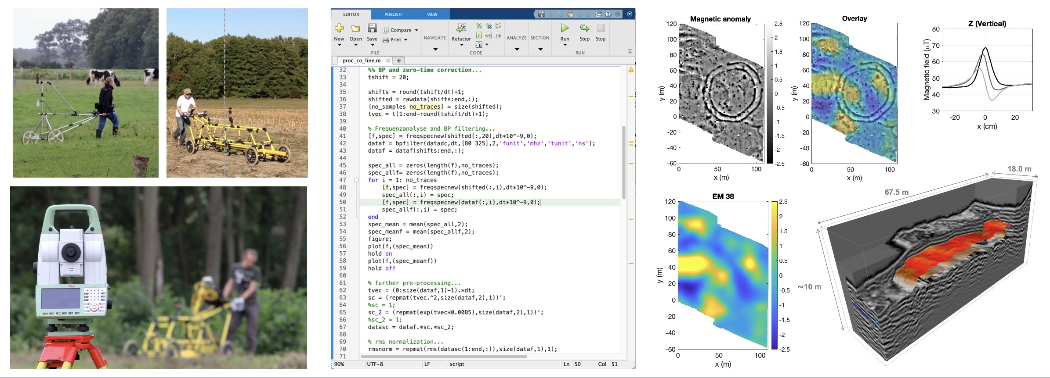1050x378 pixels.
Task: Click the Run play icon
Action: click(x=565, y=29)
